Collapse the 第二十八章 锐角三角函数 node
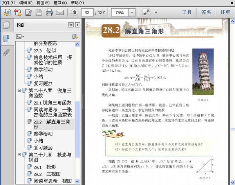 19,90
